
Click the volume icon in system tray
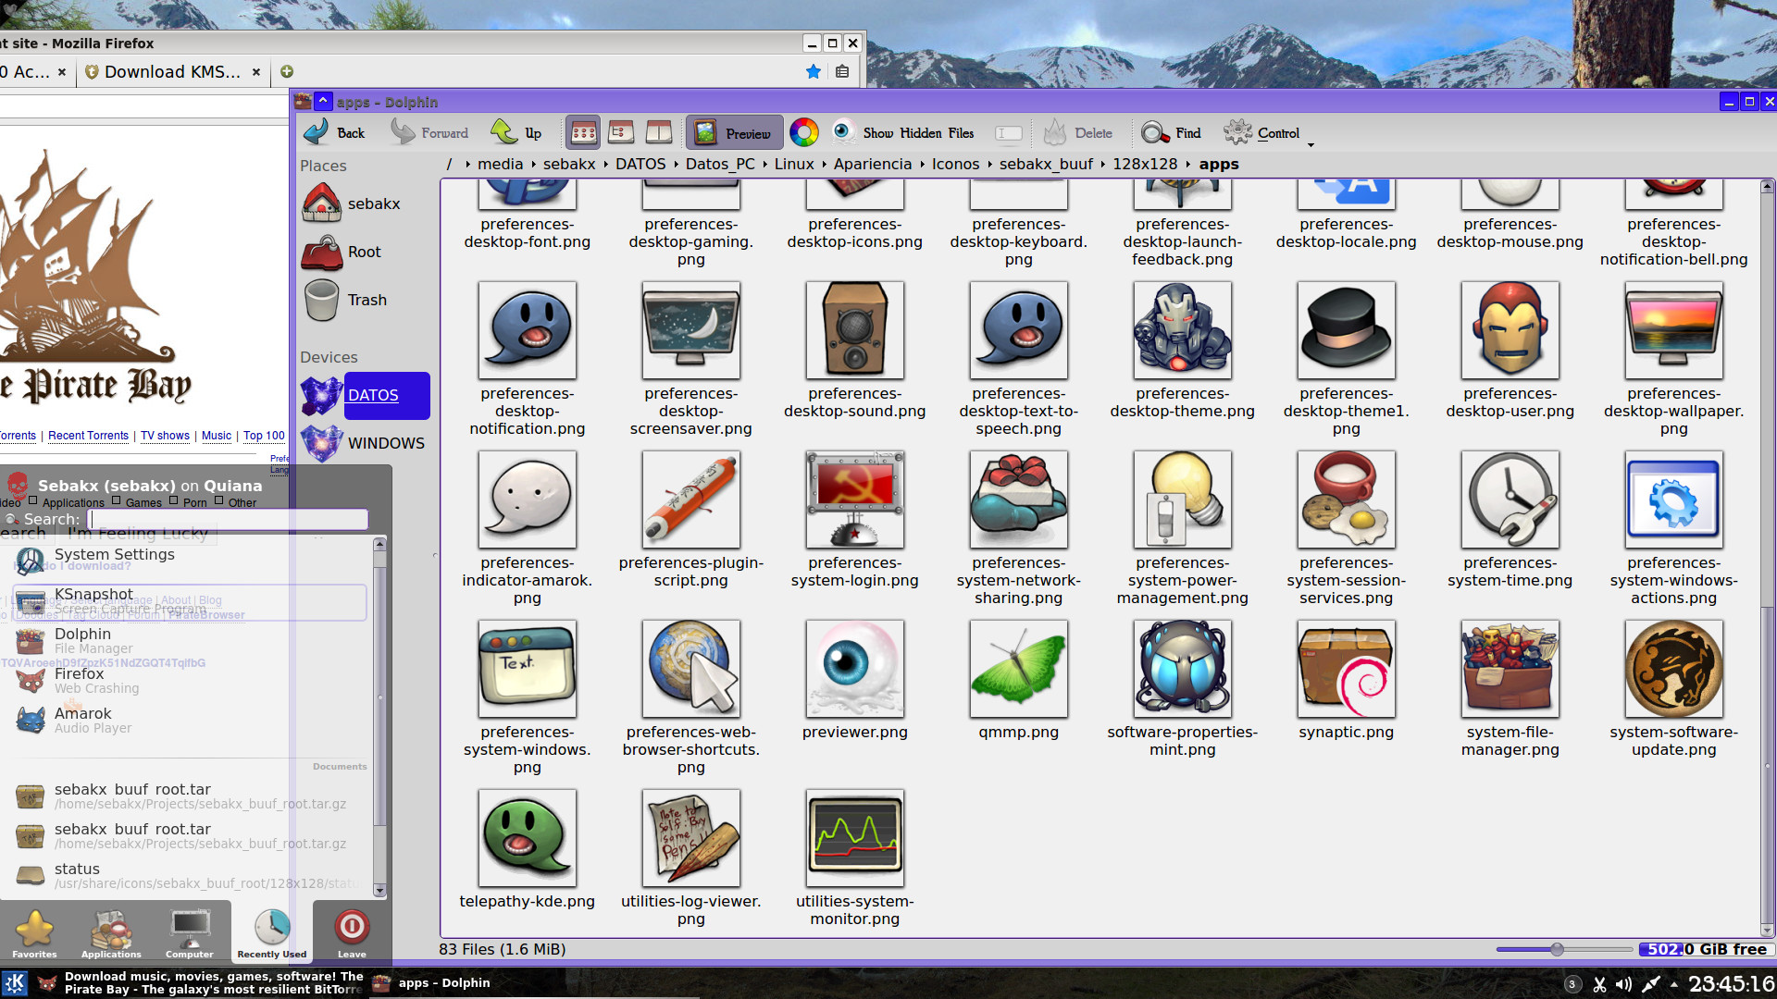coord(1623,984)
